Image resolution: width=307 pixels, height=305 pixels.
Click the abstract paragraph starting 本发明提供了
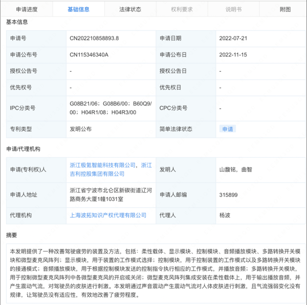(155, 273)
